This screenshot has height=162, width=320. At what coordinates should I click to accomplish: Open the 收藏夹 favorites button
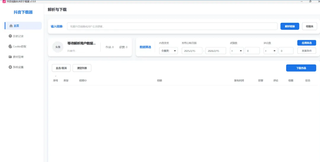pos(309,26)
